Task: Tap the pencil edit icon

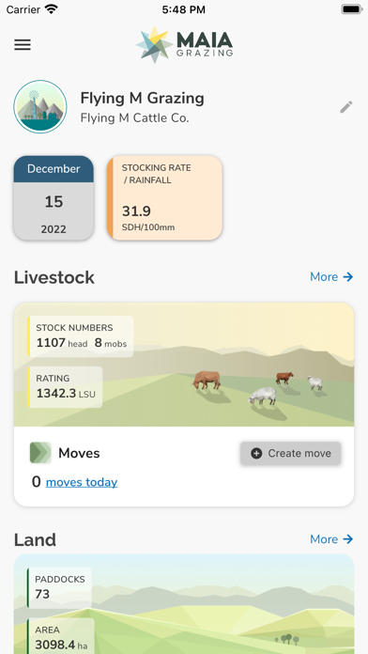Action: pyautogui.click(x=345, y=107)
